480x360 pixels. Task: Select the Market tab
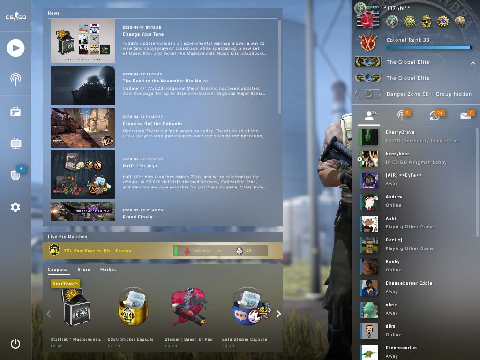click(x=108, y=270)
